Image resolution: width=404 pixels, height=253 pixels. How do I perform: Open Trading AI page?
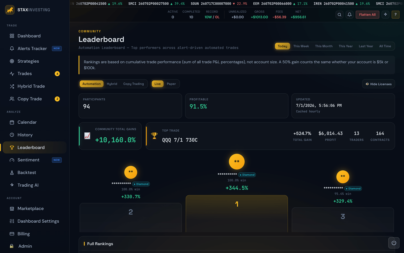(28, 185)
